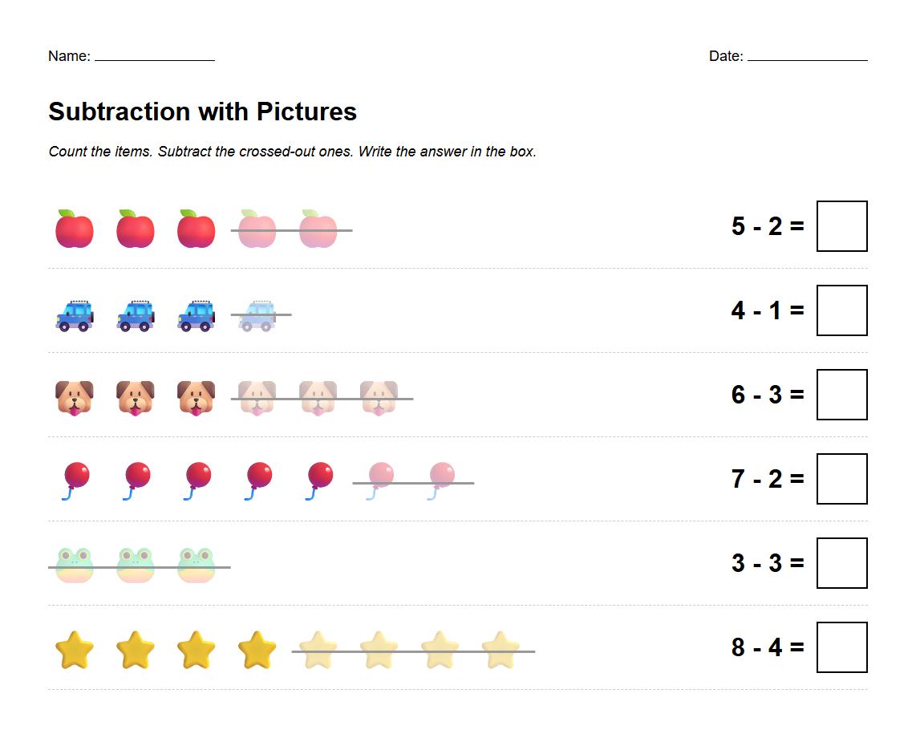
Task: Click the answer box for 5 - 2
Action: click(x=841, y=226)
